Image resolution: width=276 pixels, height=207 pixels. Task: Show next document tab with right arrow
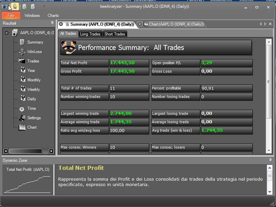pyautogui.click(x=265, y=24)
